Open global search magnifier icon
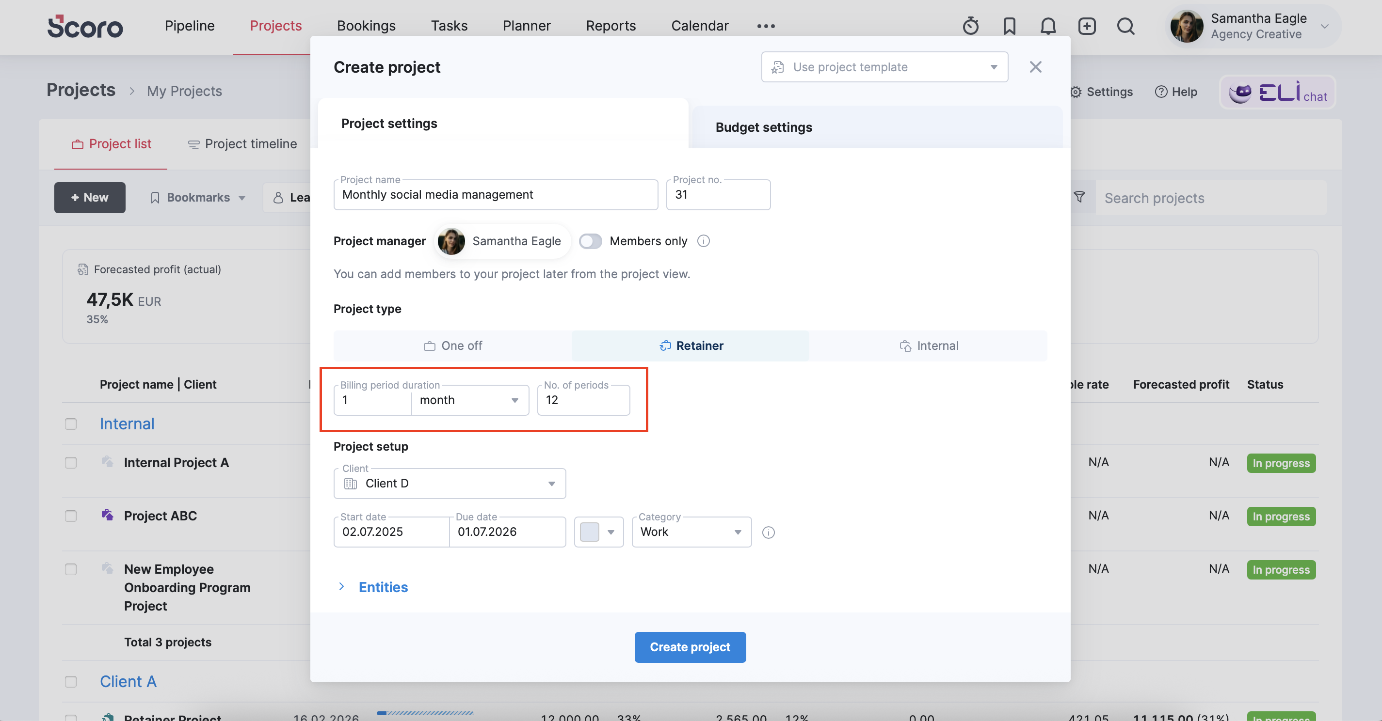The width and height of the screenshot is (1382, 721). pos(1125,26)
